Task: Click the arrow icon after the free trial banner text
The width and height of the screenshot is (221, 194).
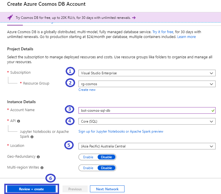Action: (134, 18)
